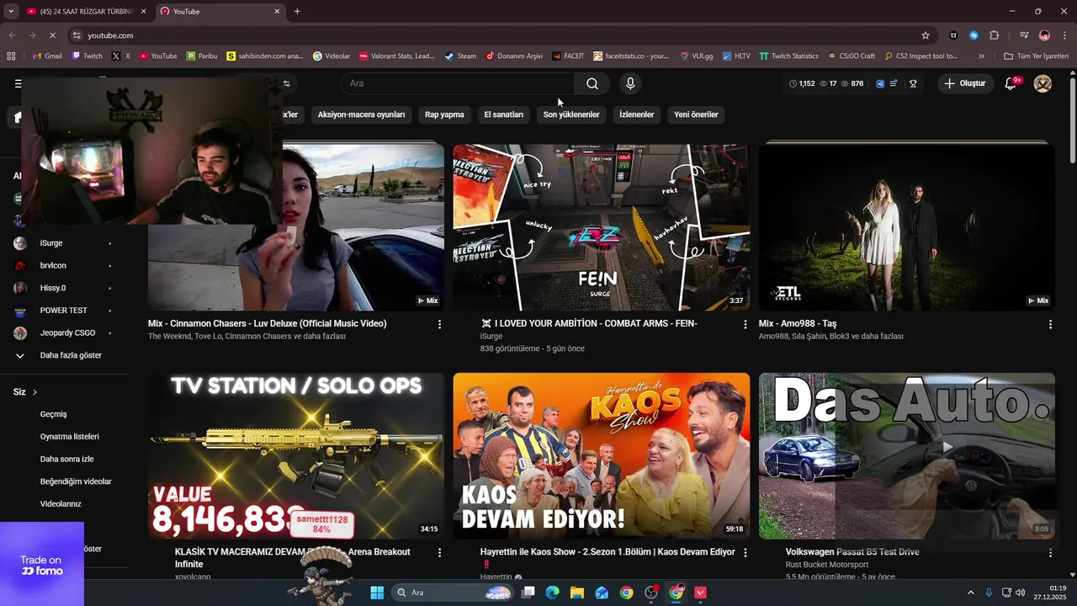Open the Jeopardy CSGO subscription channel

[x=67, y=333]
